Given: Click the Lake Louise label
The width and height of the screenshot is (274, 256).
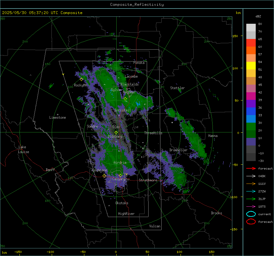Looking at the screenshot, I should pyautogui.click(x=23, y=149).
